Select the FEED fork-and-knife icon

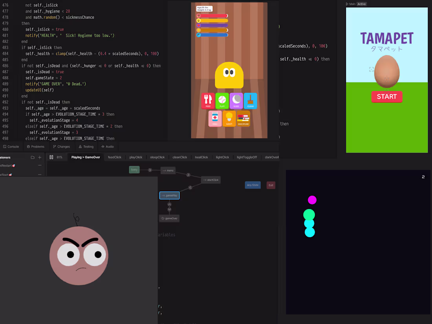[208, 101]
